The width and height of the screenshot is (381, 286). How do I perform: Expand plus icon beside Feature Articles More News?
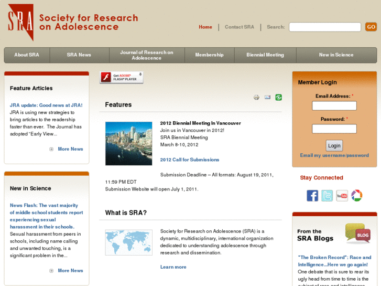(51, 149)
